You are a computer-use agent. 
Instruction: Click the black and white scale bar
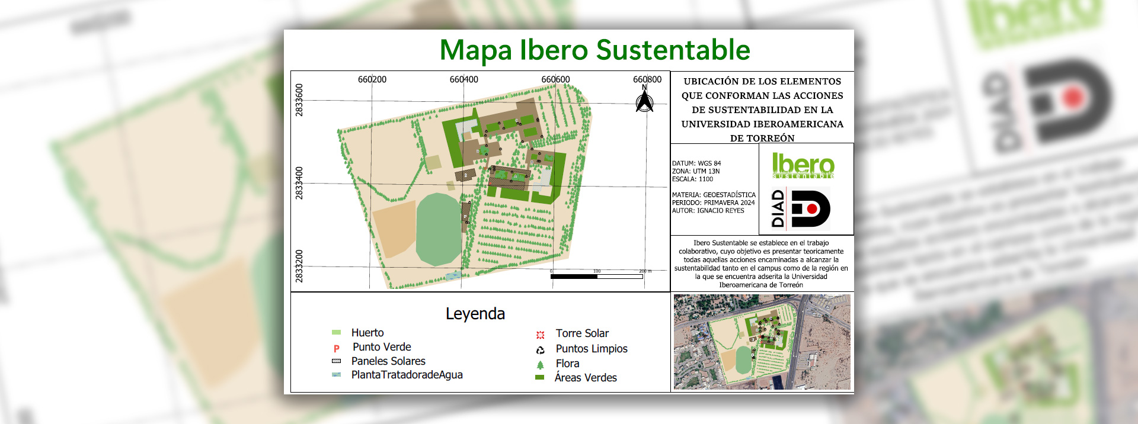pyautogui.click(x=597, y=277)
